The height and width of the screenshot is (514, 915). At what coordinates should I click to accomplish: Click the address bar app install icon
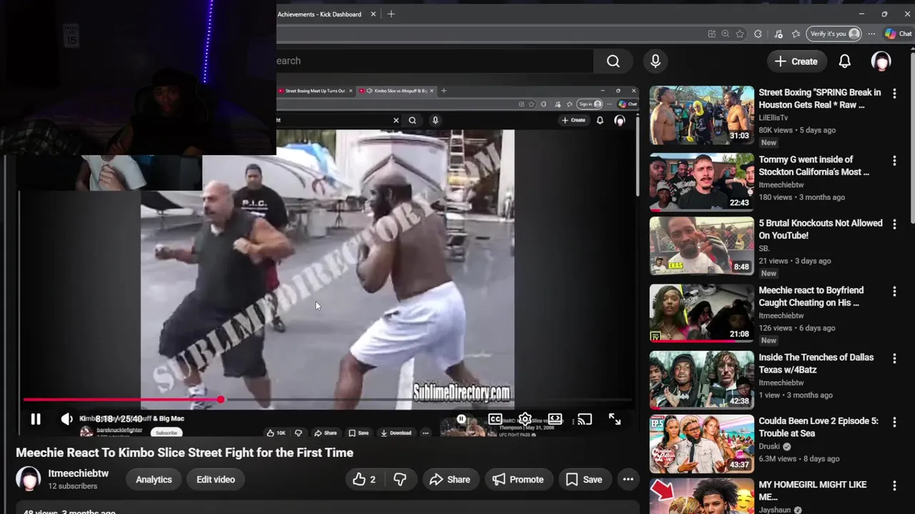(x=711, y=34)
